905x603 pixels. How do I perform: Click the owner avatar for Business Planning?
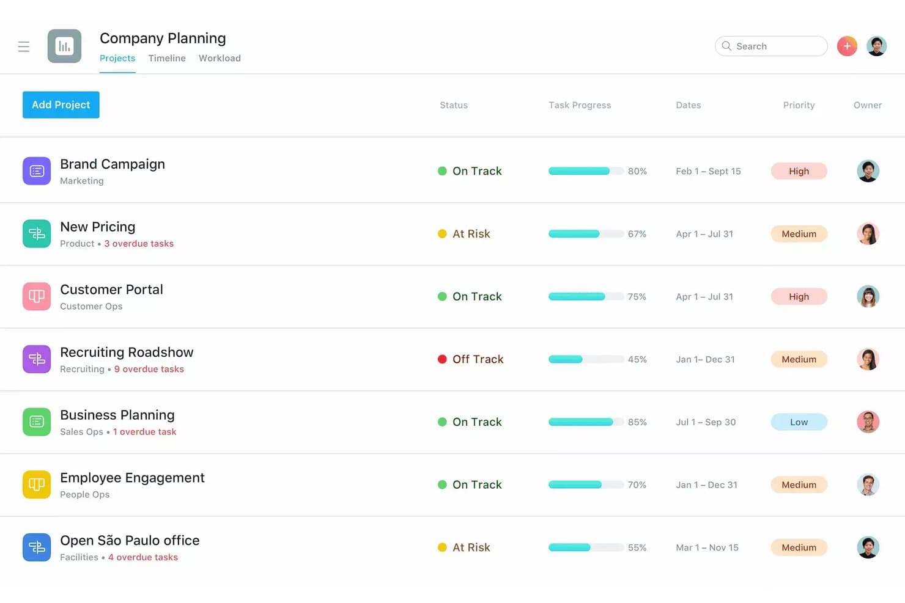pyautogui.click(x=868, y=422)
